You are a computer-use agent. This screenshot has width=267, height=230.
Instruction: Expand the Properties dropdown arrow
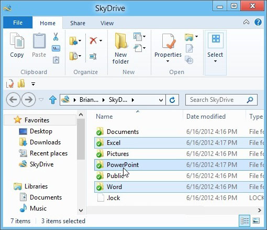pos(168,61)
